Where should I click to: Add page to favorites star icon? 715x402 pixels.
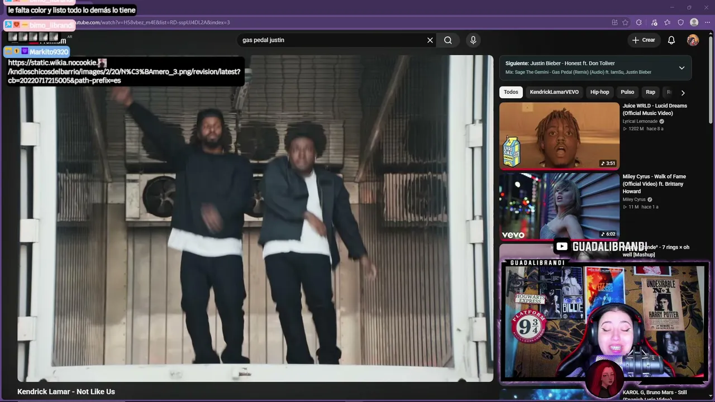coord(625,22)
